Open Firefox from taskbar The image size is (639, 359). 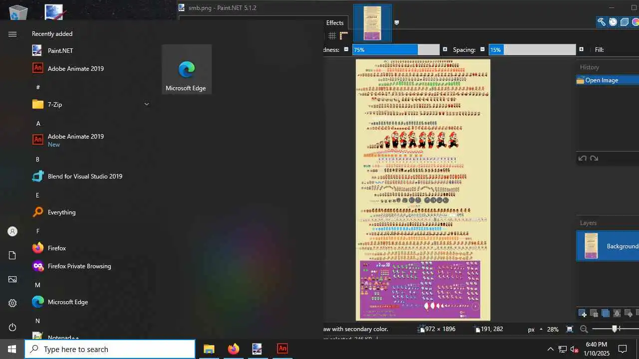233,349
